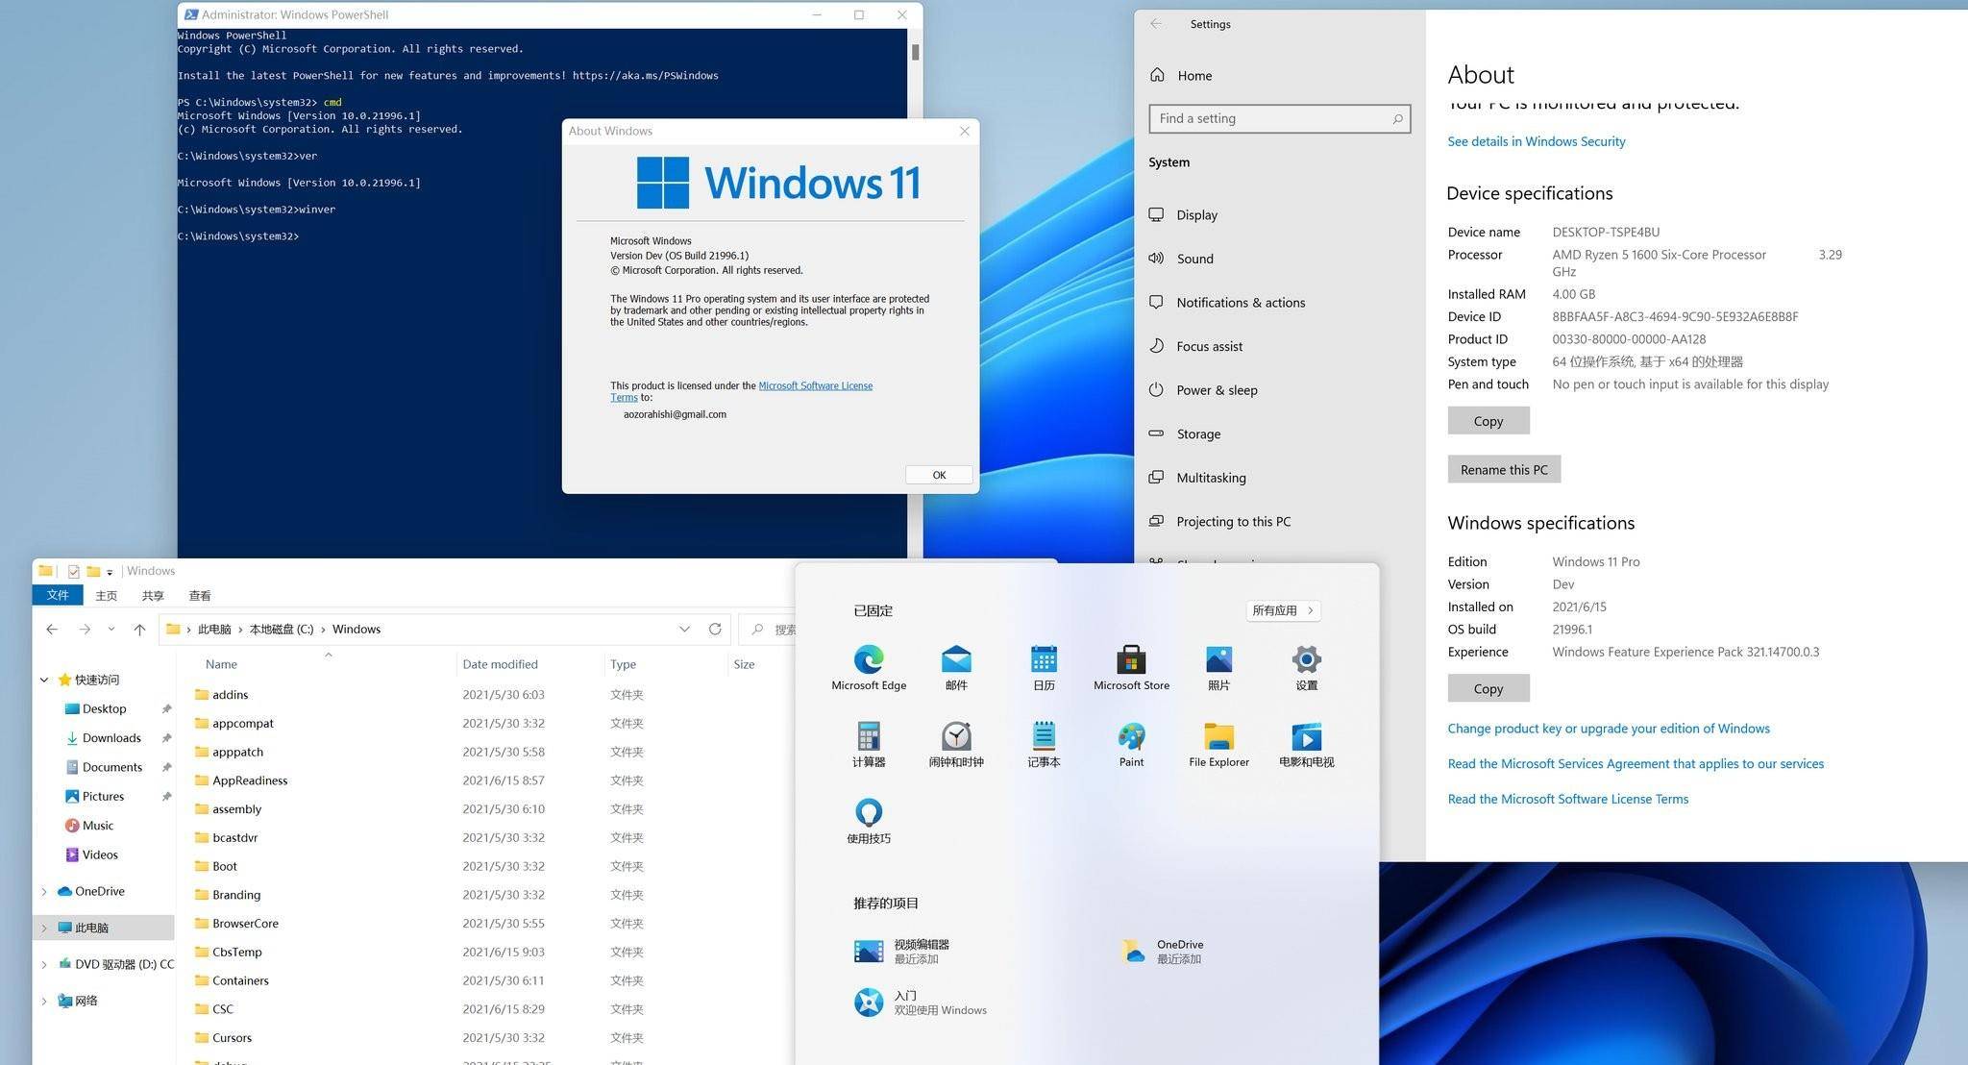Expand the OneDrive tree node
The image size is (1968, 1065).
coord(44,892)
